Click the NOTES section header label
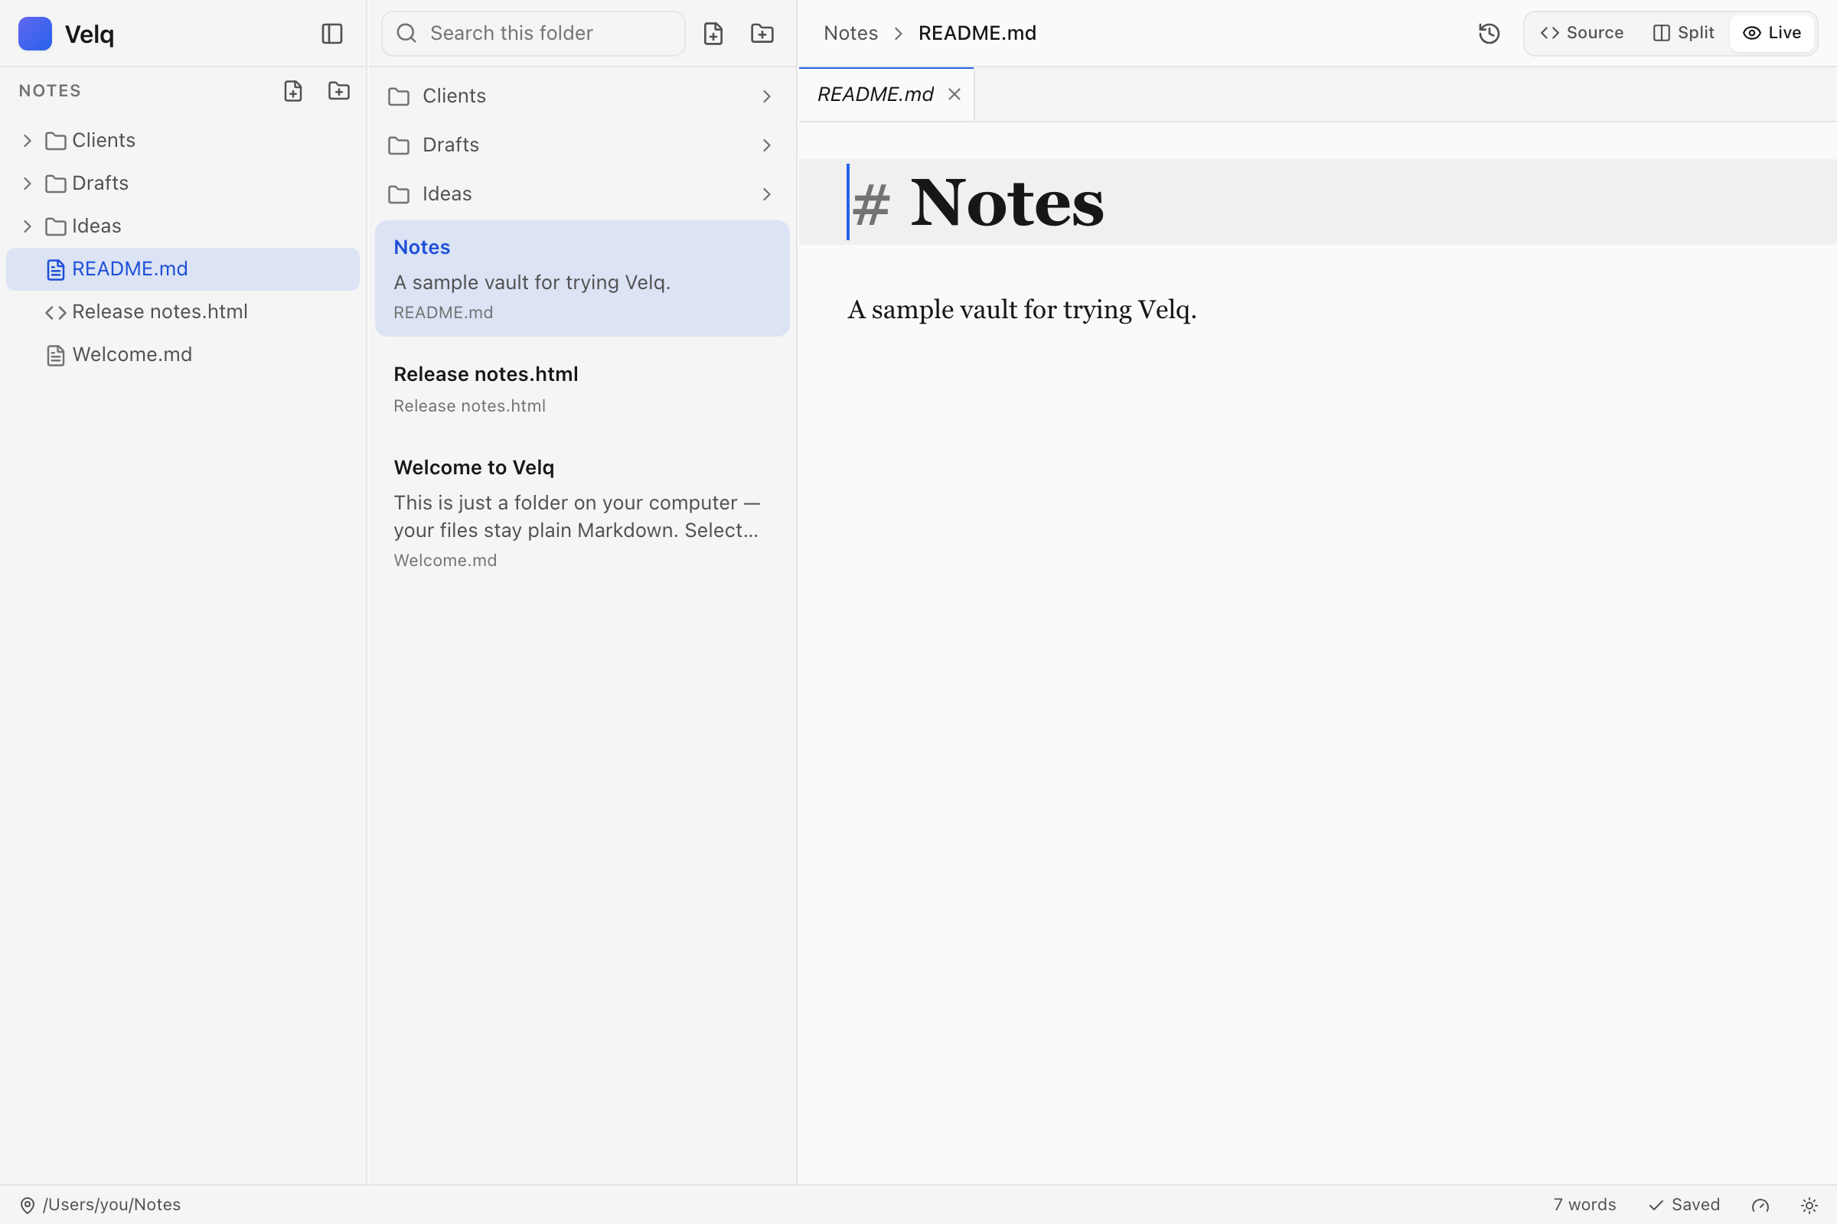1837x1224 pixels. [50, 90]
